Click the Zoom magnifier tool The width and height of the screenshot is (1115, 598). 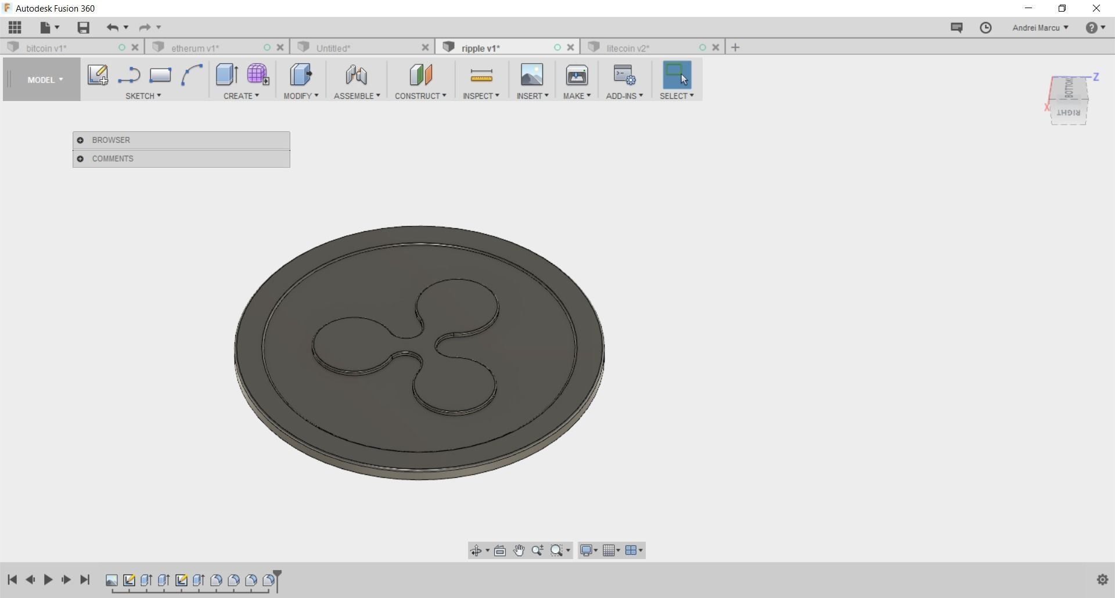click(x=538, y=550)
